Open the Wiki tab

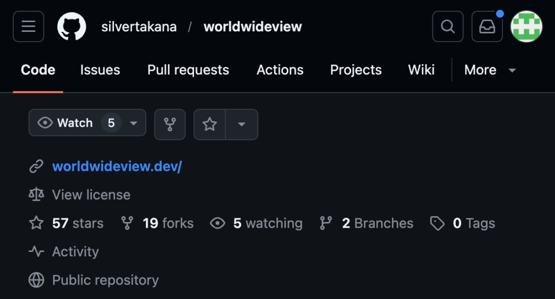[421, 70]
